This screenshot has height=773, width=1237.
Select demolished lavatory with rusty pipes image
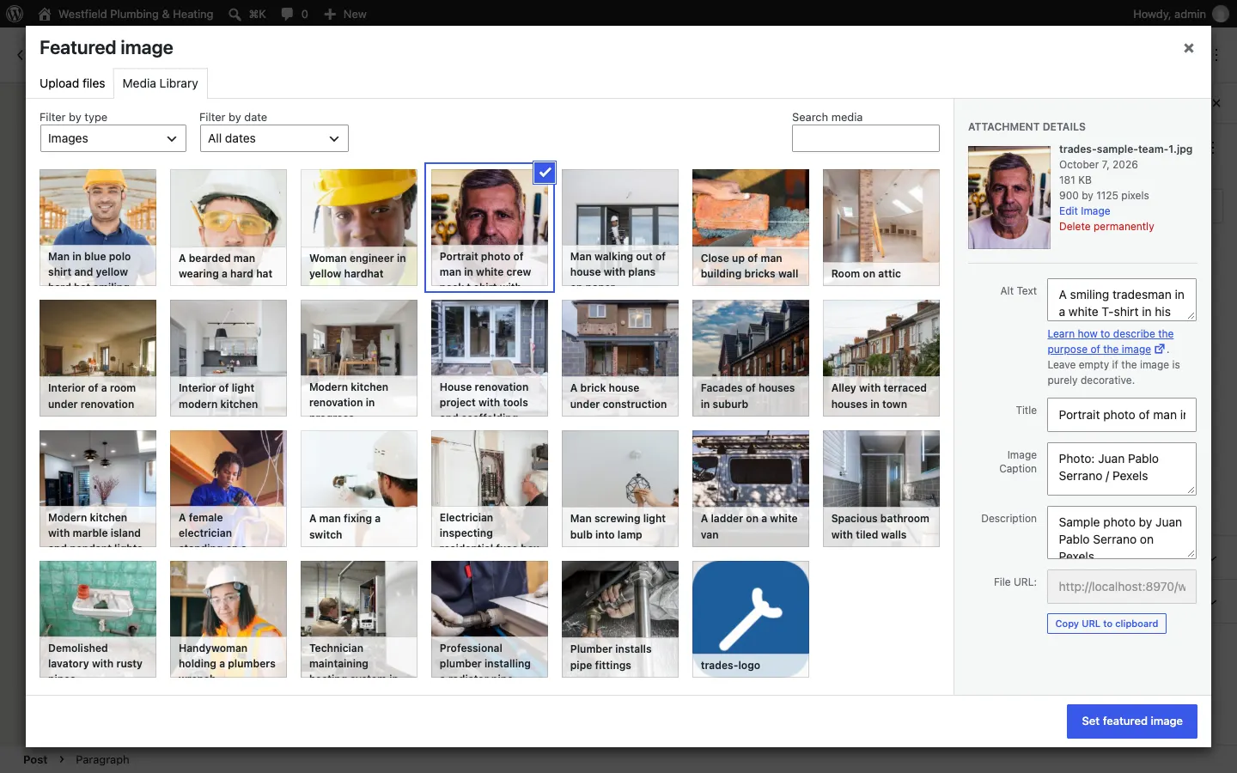point(98,619)
